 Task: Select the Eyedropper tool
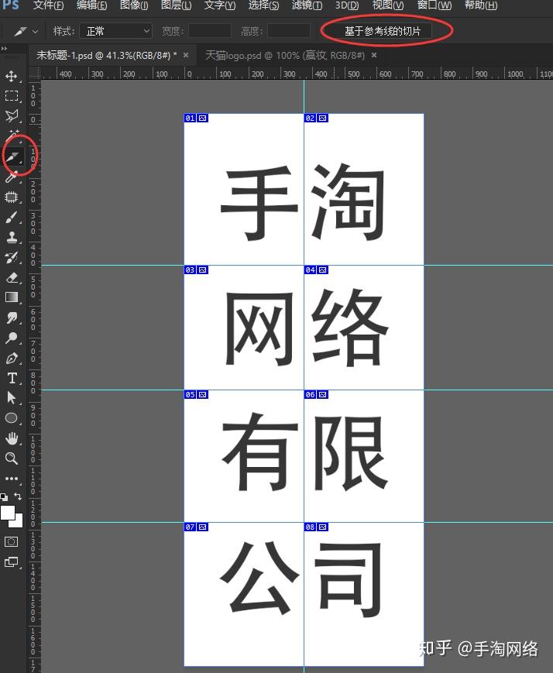[12, 177]
